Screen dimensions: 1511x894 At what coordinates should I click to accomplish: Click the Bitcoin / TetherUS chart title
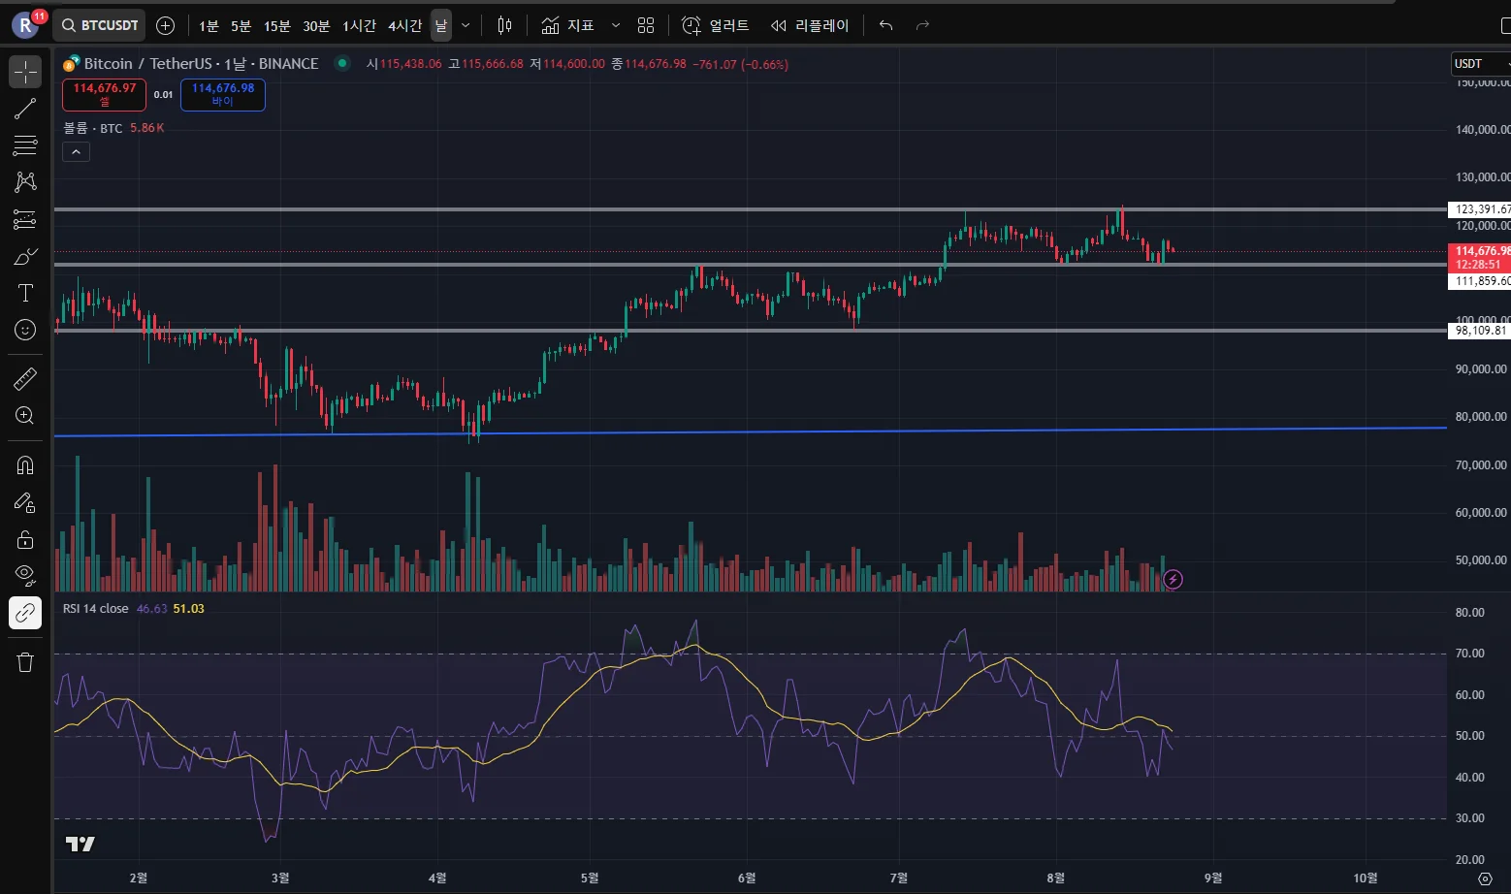(201, 64)
